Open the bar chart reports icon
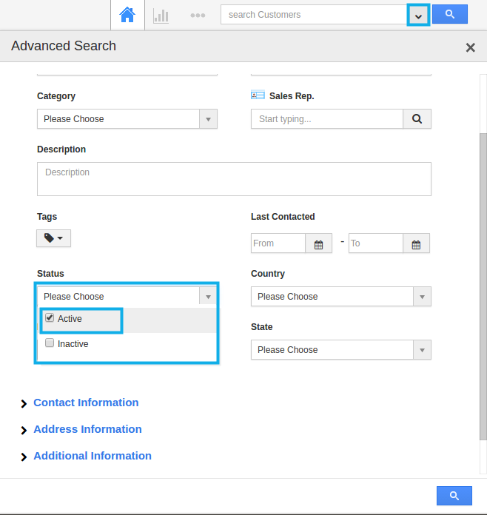 161,16
